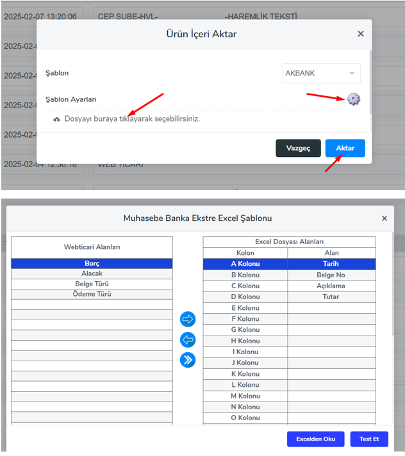Open template settings gear icon

coord(353,99)
